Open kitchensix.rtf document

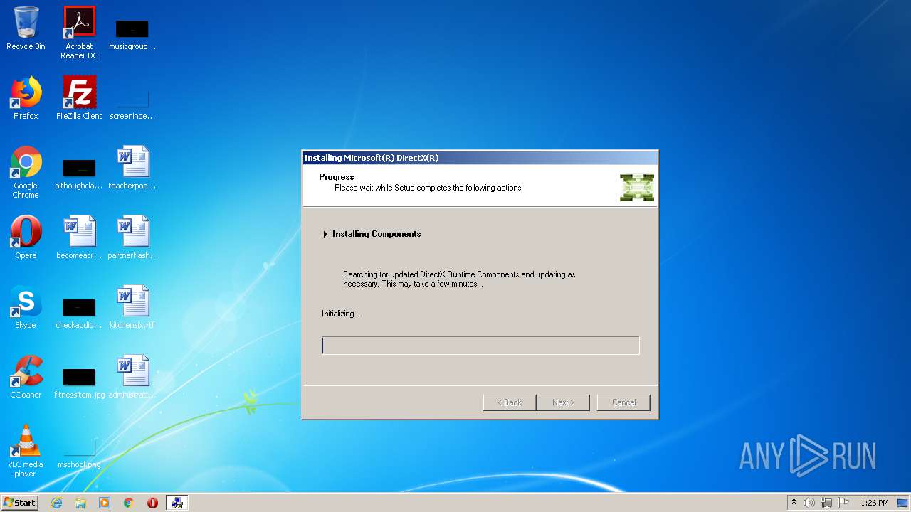pos(132,307)
